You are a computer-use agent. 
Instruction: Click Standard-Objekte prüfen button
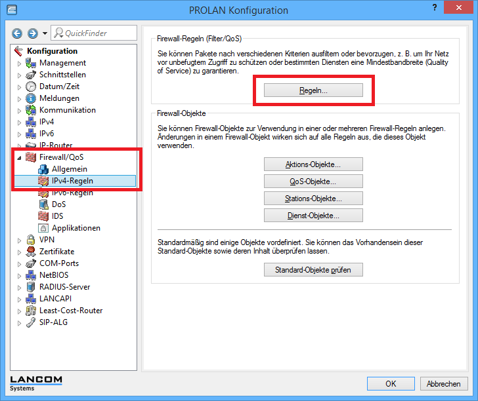(x=313, y=270)
